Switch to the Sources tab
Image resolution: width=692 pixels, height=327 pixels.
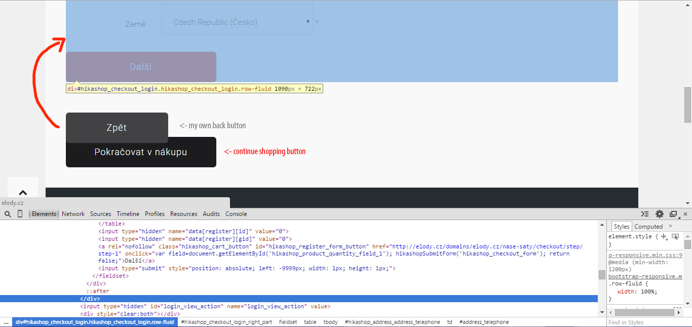click(x=101, y=214)
